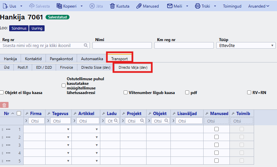Click the wrench icon next to Artikkel column

75,113
